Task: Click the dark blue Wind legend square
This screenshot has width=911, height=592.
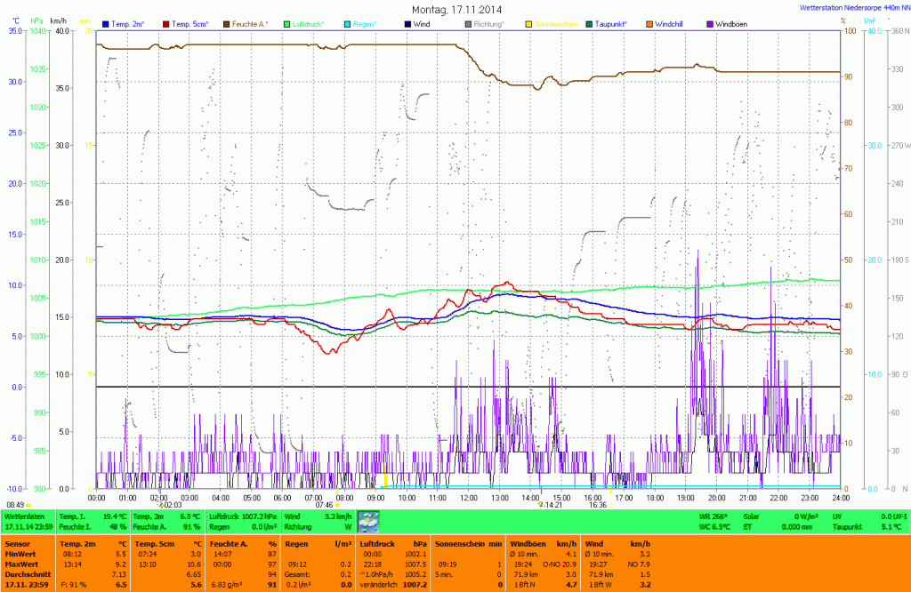Action: pos(408,23)
